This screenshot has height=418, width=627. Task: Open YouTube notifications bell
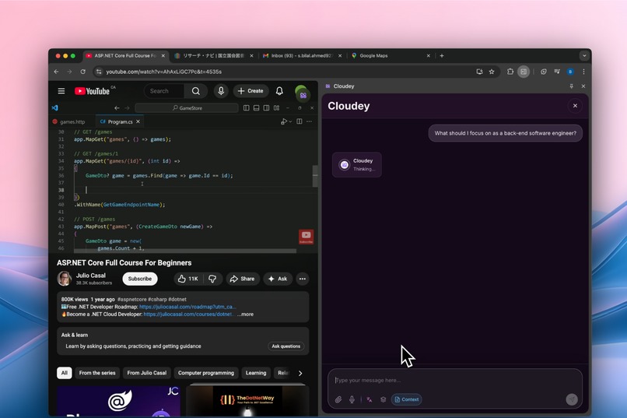[279, 91]
